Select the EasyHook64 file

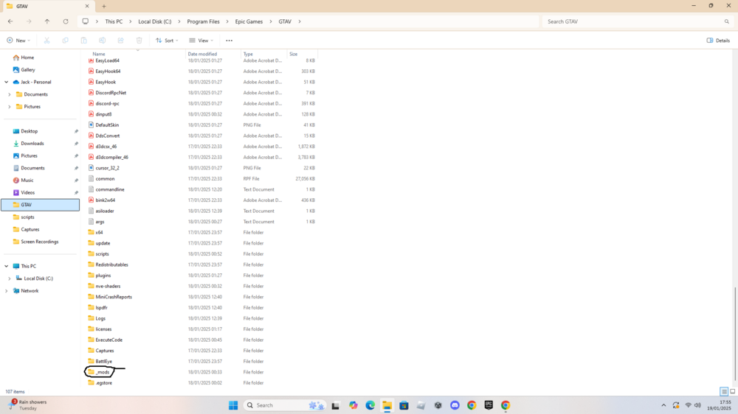coord(108,71)
